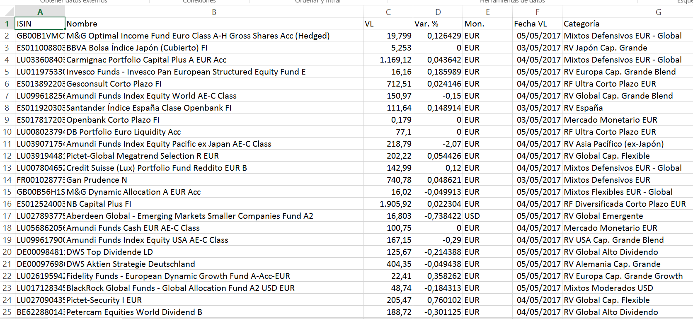Select row 25 header
693x319 pixels.
click(x=7, y=312)
